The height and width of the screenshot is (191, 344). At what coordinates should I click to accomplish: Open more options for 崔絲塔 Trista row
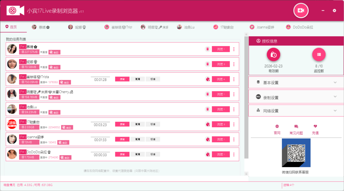[x=234, y=79]
